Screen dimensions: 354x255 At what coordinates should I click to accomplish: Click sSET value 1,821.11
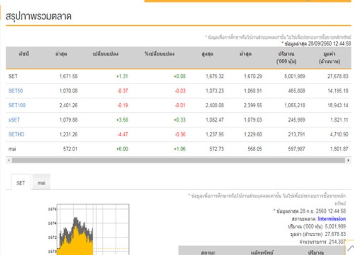[x=339, y=120]
